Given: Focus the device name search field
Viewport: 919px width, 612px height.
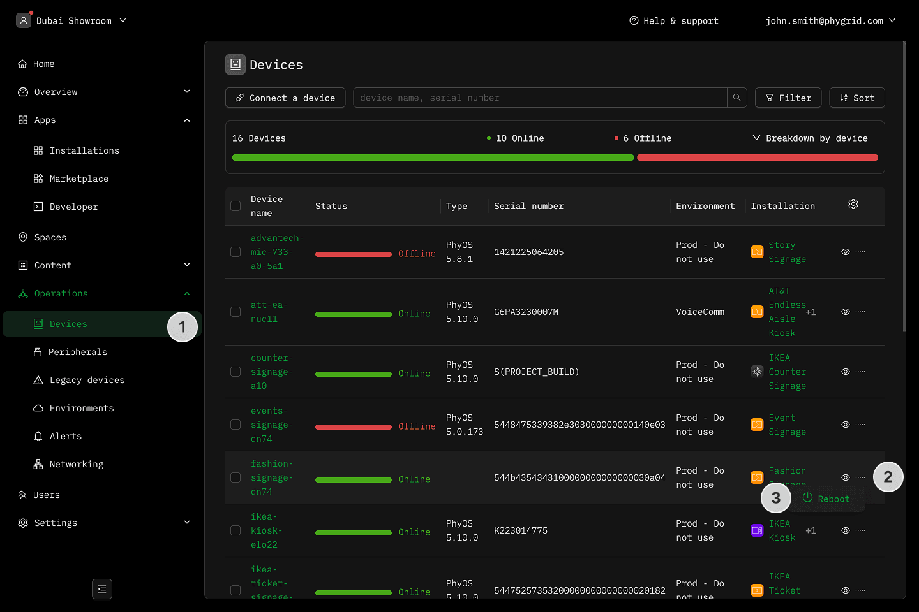Looking at the screenshot, I should 539,98.
